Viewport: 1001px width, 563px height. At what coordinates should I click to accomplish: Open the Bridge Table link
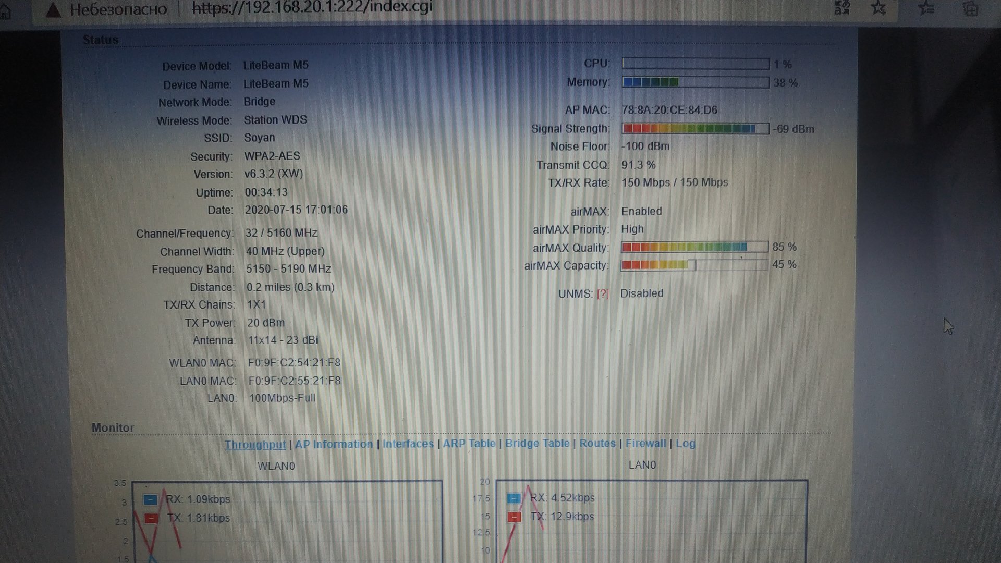click(537, 444)
